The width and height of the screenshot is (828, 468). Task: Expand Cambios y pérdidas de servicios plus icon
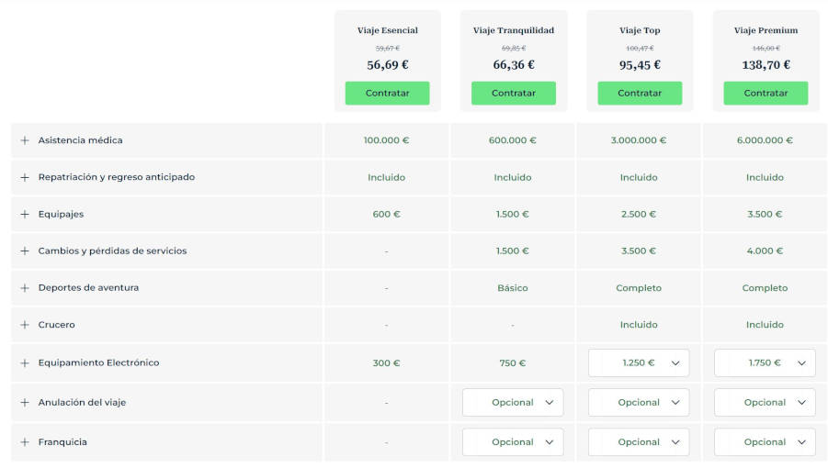(x=25, y=251)
